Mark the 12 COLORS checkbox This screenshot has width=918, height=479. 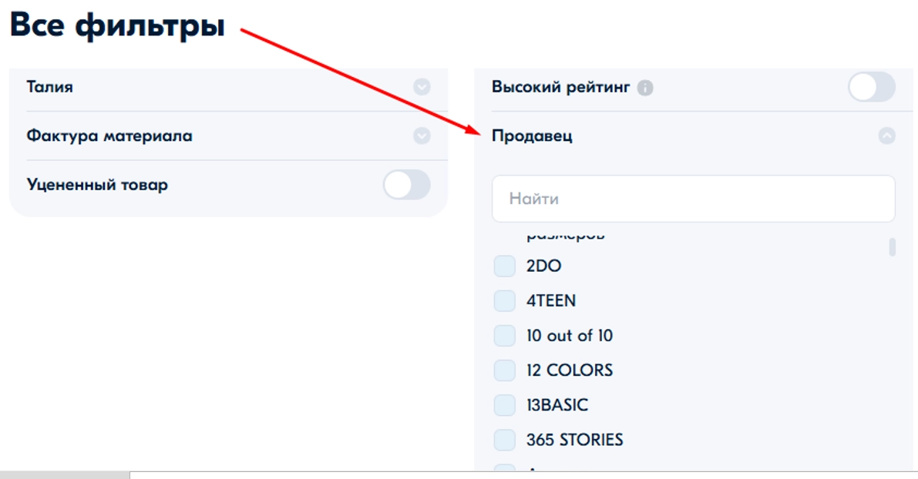[x=505, y=370]
